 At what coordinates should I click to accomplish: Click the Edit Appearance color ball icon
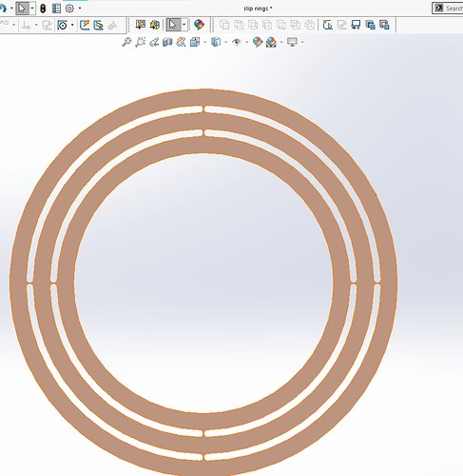[x=257, y=42]
